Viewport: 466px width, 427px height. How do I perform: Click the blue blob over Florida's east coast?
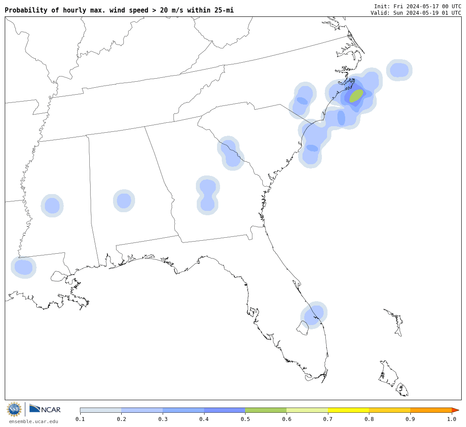314,315
